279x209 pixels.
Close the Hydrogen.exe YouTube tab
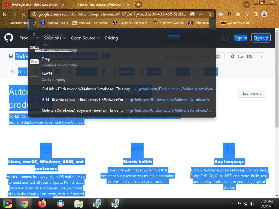click(63, 5)
